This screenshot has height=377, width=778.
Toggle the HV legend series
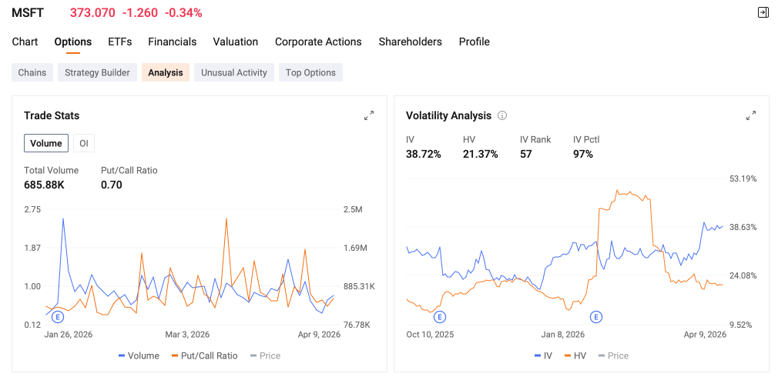(574, 355)
